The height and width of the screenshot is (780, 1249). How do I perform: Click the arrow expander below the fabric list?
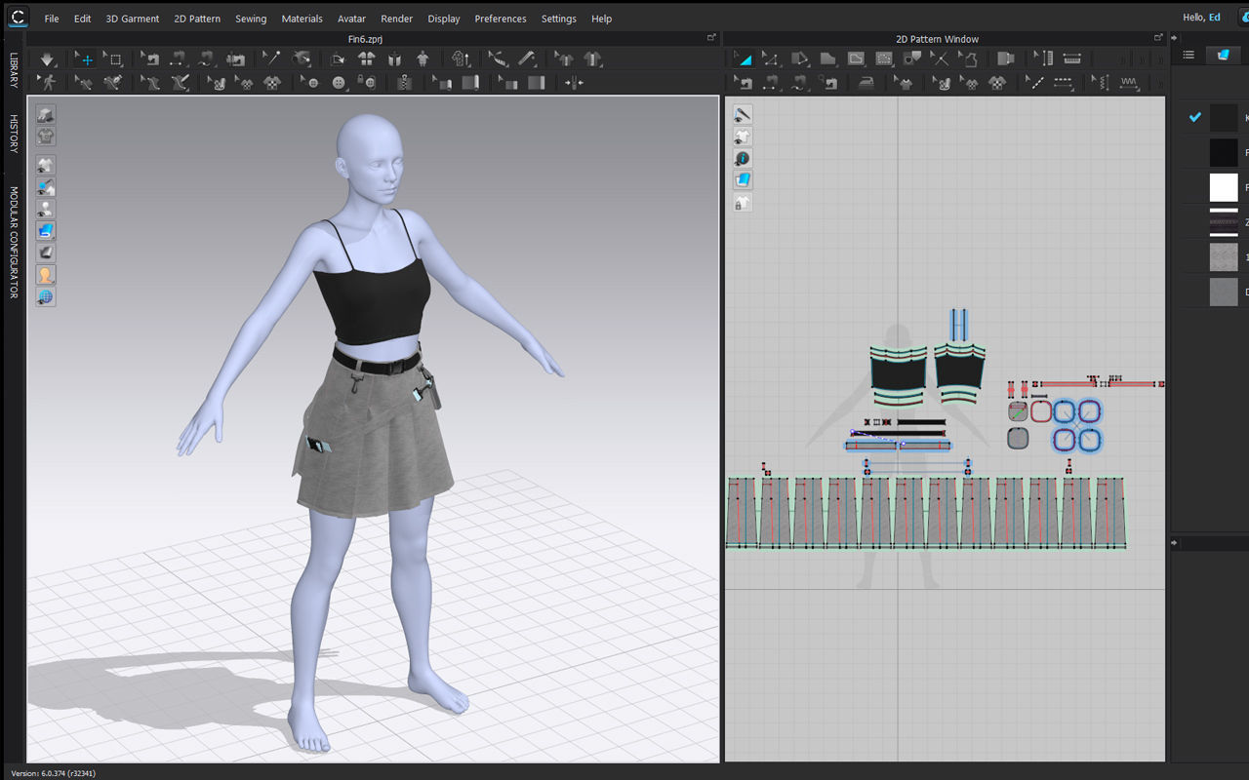coord(1175,542)
